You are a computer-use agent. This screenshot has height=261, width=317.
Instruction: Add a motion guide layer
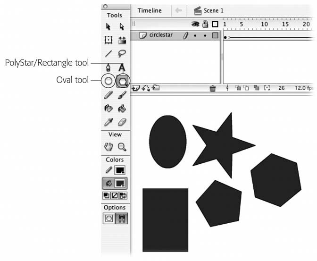[146, 88]
